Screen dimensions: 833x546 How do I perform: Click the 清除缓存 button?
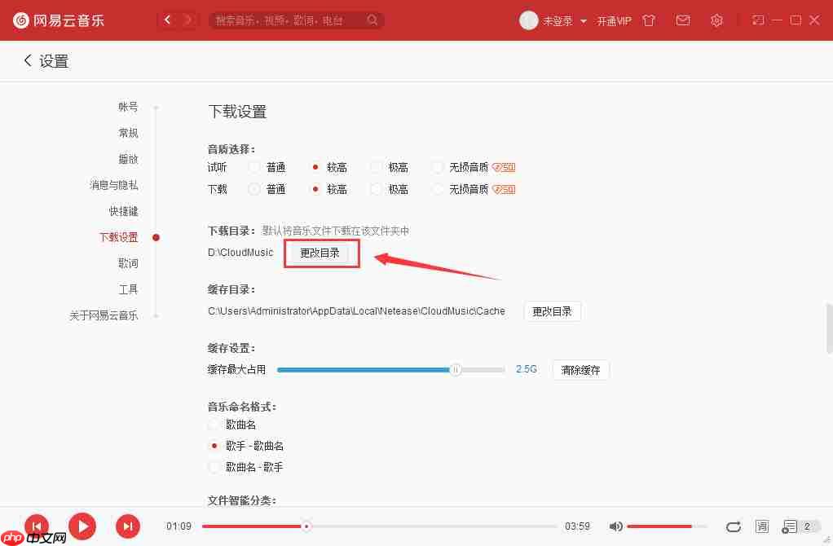click(x=580, y=369)
